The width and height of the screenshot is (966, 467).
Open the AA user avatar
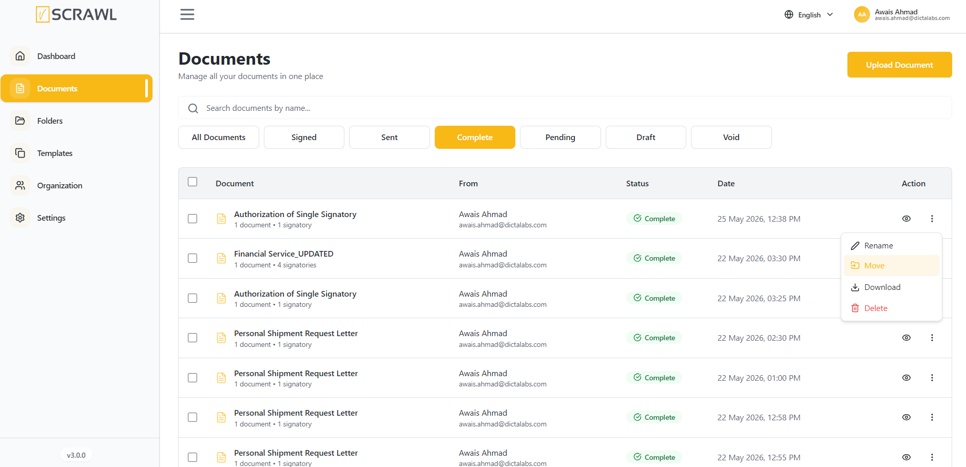[862, 14]
